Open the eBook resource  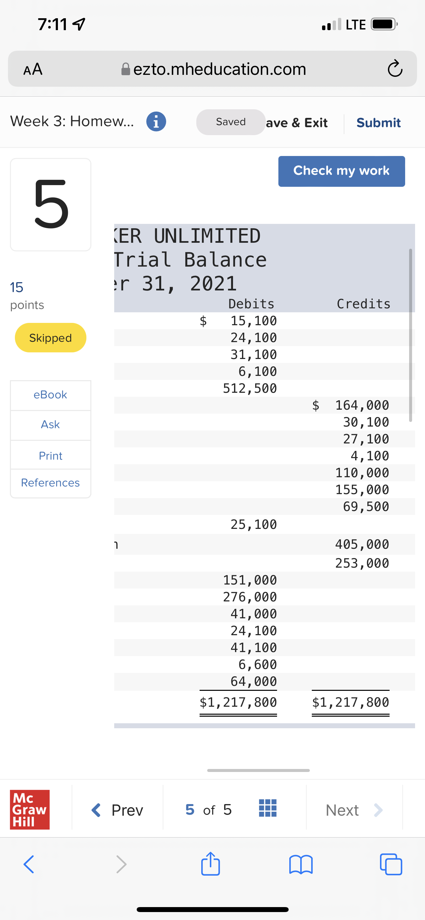50,395
